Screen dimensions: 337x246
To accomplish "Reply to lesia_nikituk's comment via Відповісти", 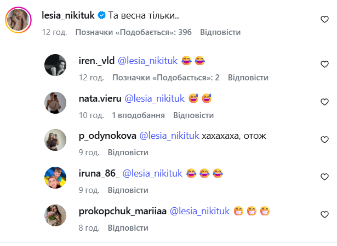I will [x=220, y=32].
